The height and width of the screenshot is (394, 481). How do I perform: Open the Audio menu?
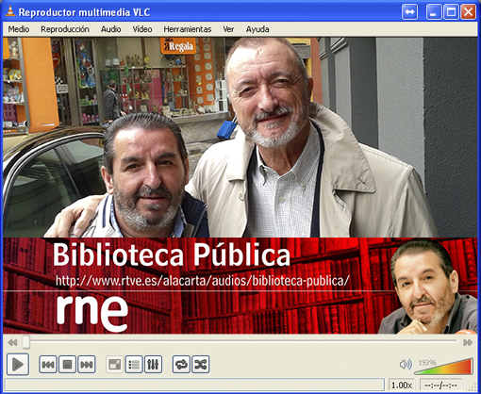click(110, 29)
